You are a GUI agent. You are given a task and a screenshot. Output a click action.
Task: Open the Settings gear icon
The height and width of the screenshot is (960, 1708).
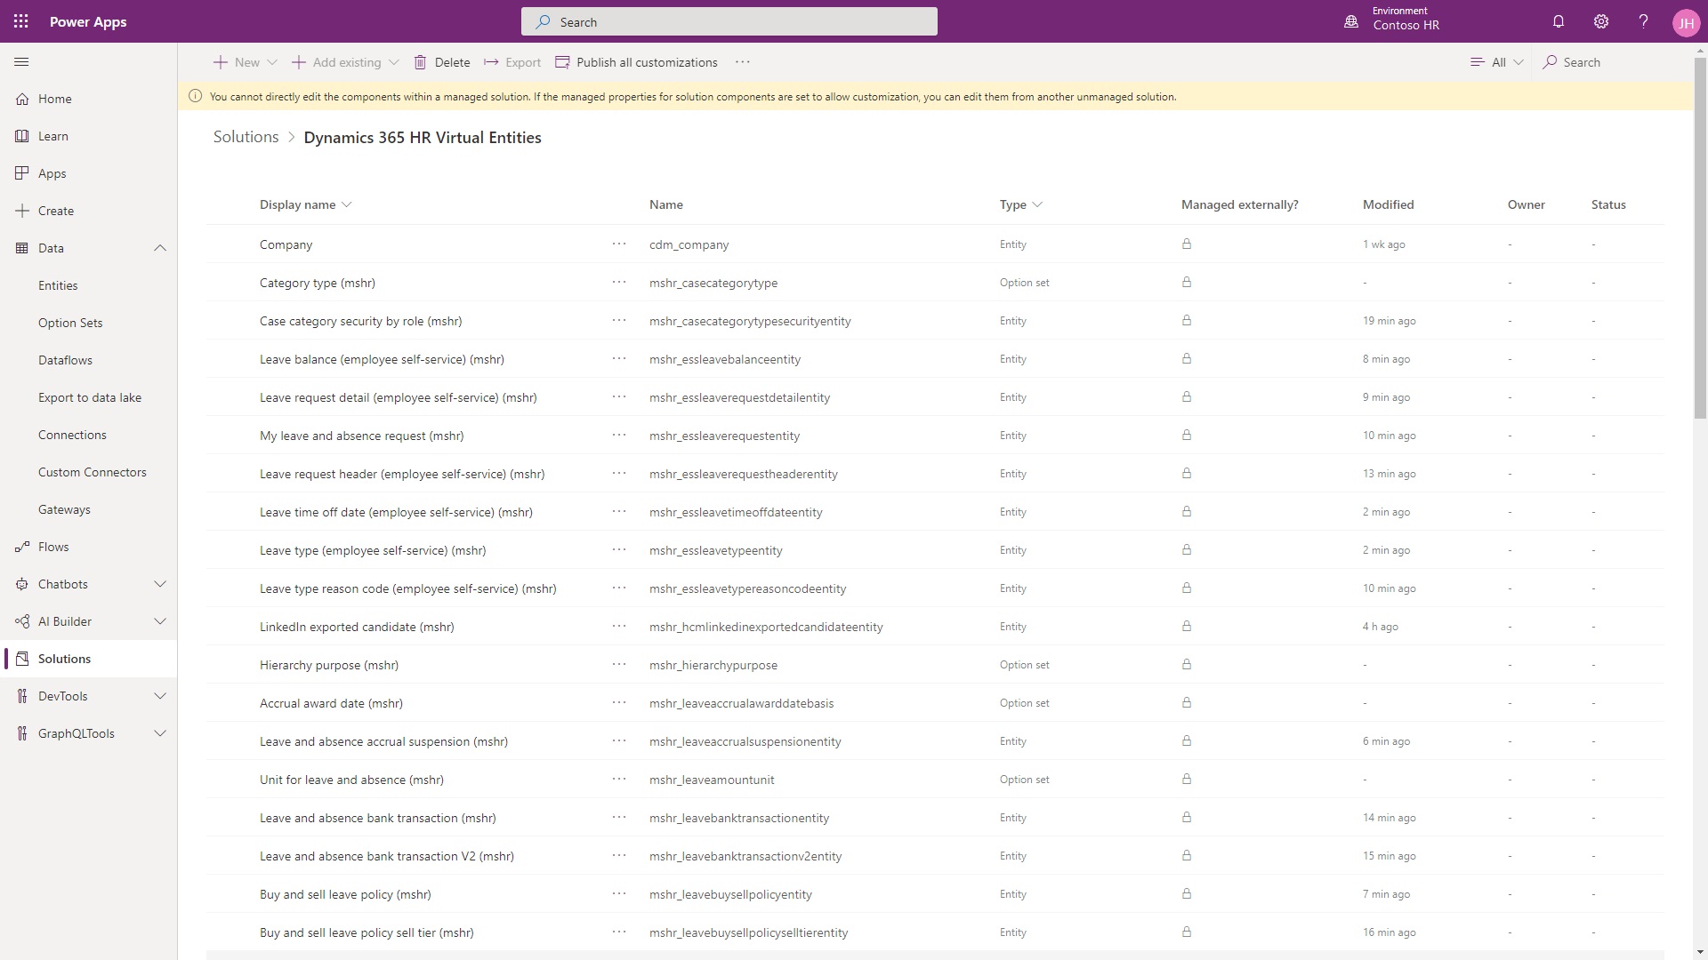pos(1600,21)
